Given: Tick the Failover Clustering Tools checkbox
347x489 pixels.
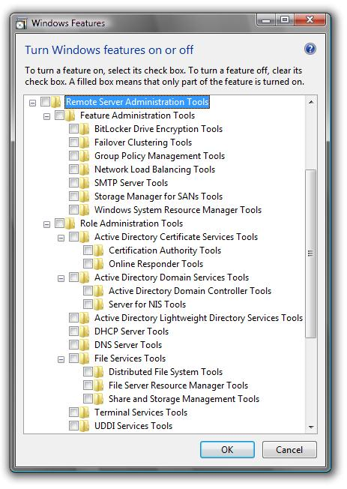Looking at the screenshot, I should tap(73, 142).
